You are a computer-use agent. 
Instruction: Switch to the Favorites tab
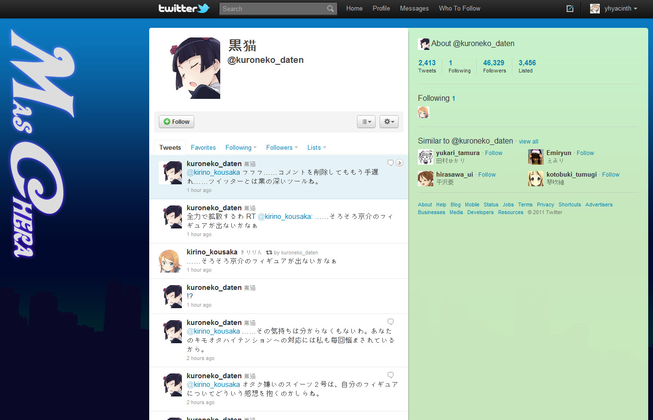coord(203,147)
